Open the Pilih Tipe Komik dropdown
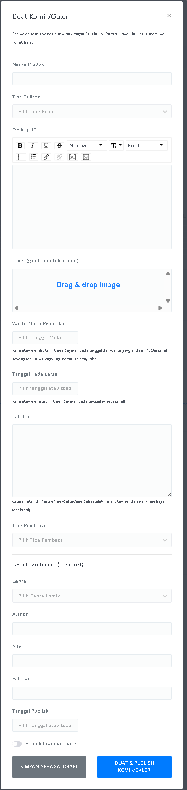187x790 pixels. tap(92, 112)
